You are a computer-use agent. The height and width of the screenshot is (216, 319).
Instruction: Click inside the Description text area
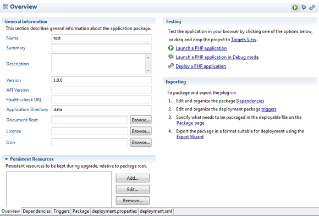pyautogui.click(x=98, y=64)
